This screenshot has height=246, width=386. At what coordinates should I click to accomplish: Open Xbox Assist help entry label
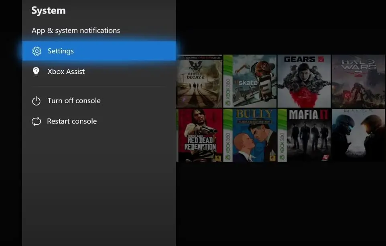(x=66, y=71)
